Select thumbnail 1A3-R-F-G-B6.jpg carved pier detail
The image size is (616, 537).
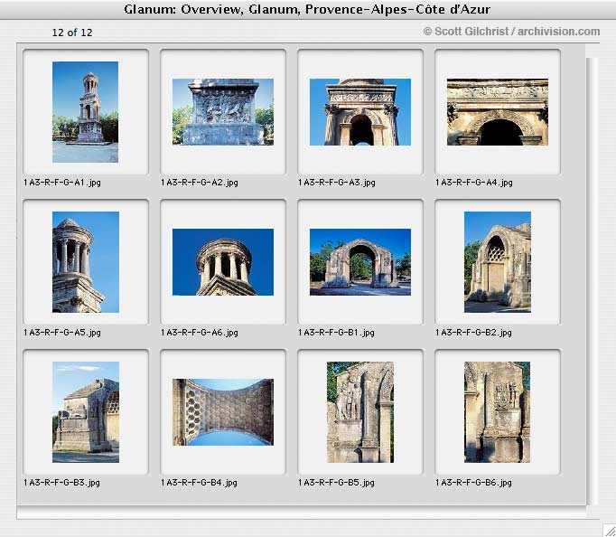497,412
